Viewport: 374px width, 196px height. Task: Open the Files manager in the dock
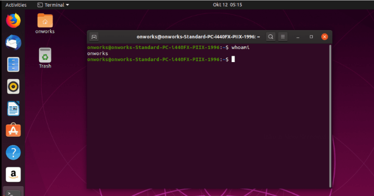coord(14,65)
